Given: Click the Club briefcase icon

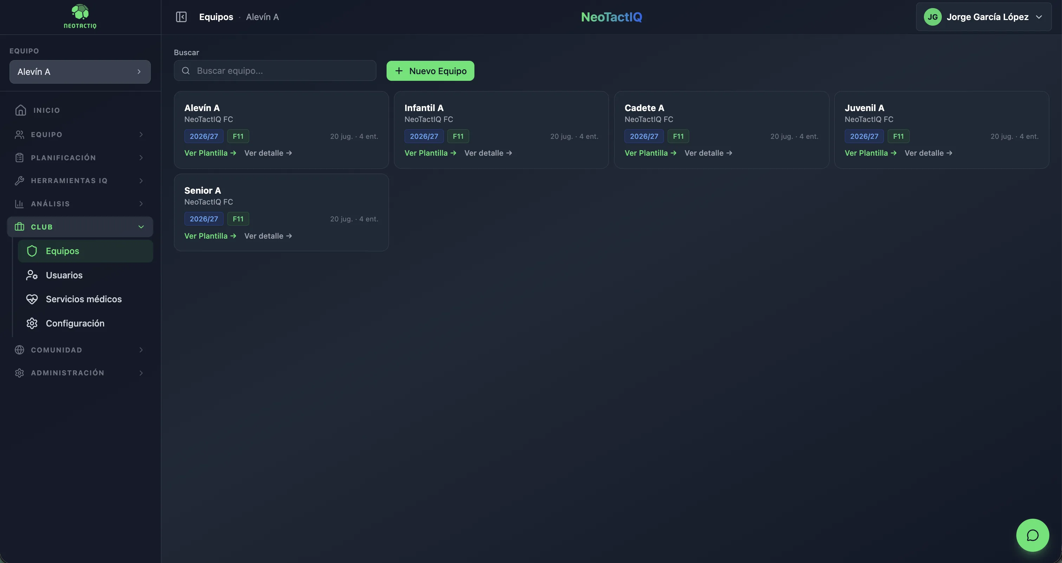Looking at the screenshot, I should [x=19, y=227].
